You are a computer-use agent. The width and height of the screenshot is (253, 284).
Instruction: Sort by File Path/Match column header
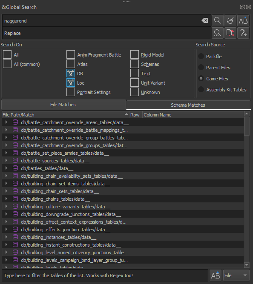65,115
